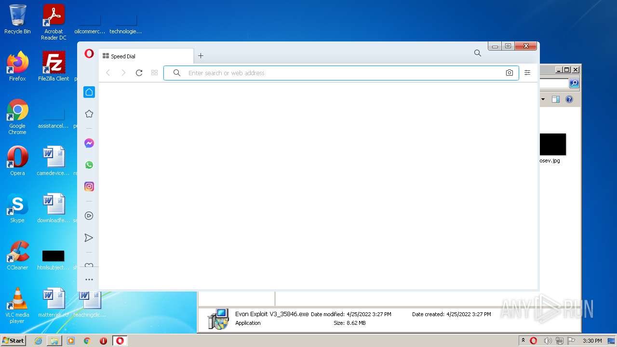Go forward with the forward arrow
The image size is (617, 347).
(x=123, y=73)
